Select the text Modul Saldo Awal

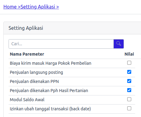point(27,100)
